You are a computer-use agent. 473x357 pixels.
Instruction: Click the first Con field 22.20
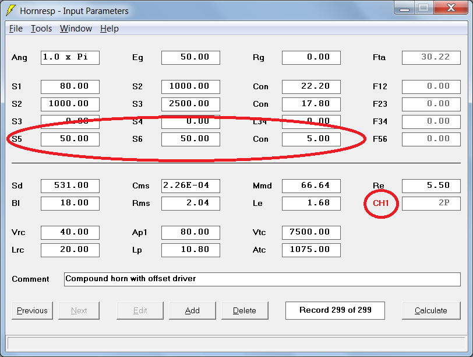(x=311, y=87)
